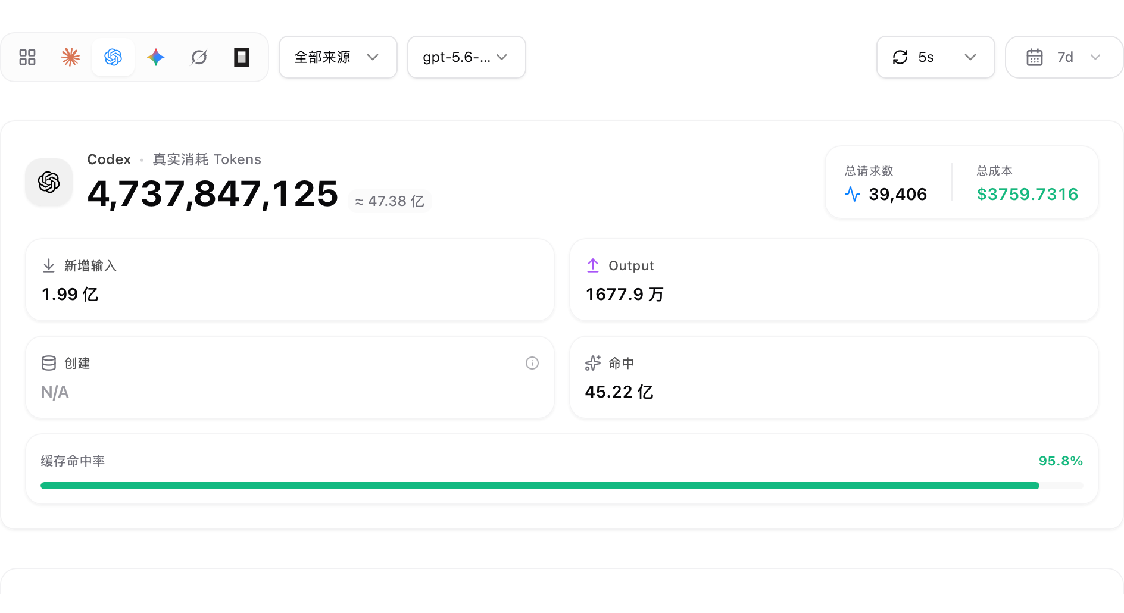Image resolution: width=1124 pixels, height=613 pixels.
Task: Click the download arrow icon beside 新增输入
Action: tap(49, 265)
